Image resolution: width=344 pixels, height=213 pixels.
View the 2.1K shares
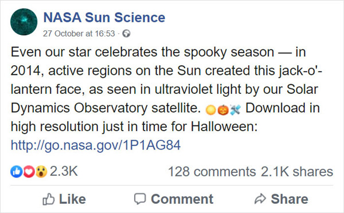tap(297, 172)
